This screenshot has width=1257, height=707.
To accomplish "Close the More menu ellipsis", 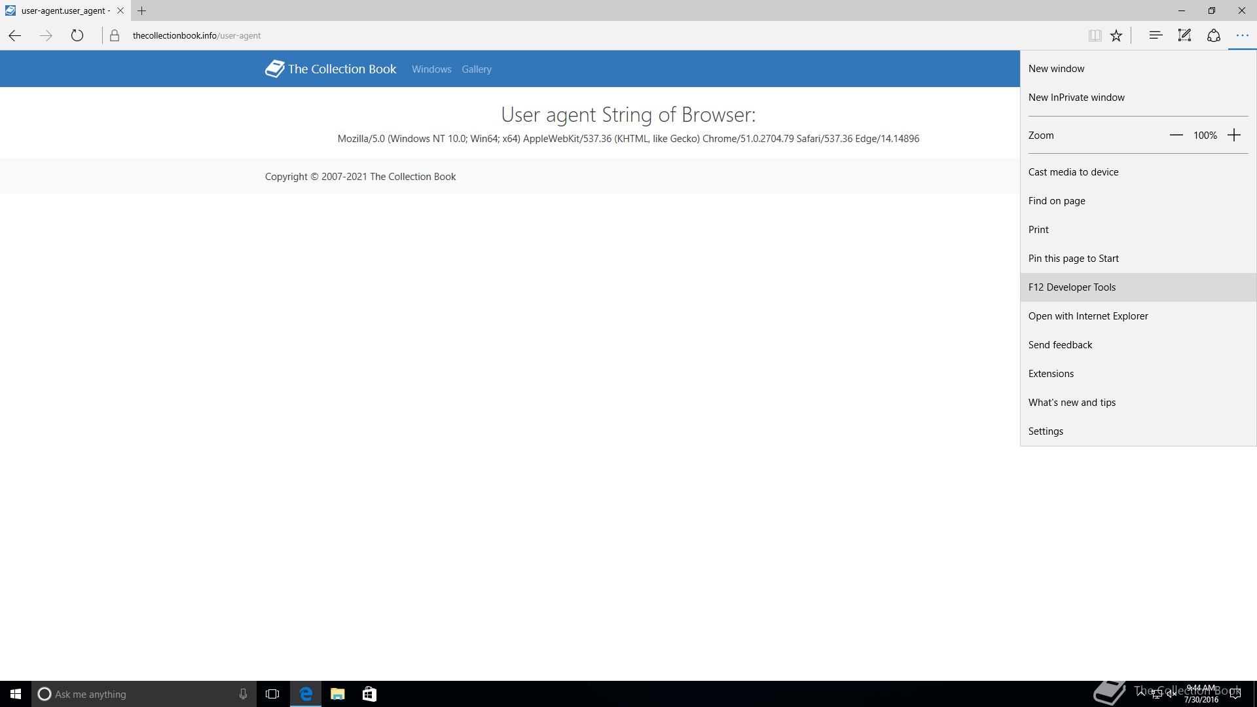I will coord(1242,35).
